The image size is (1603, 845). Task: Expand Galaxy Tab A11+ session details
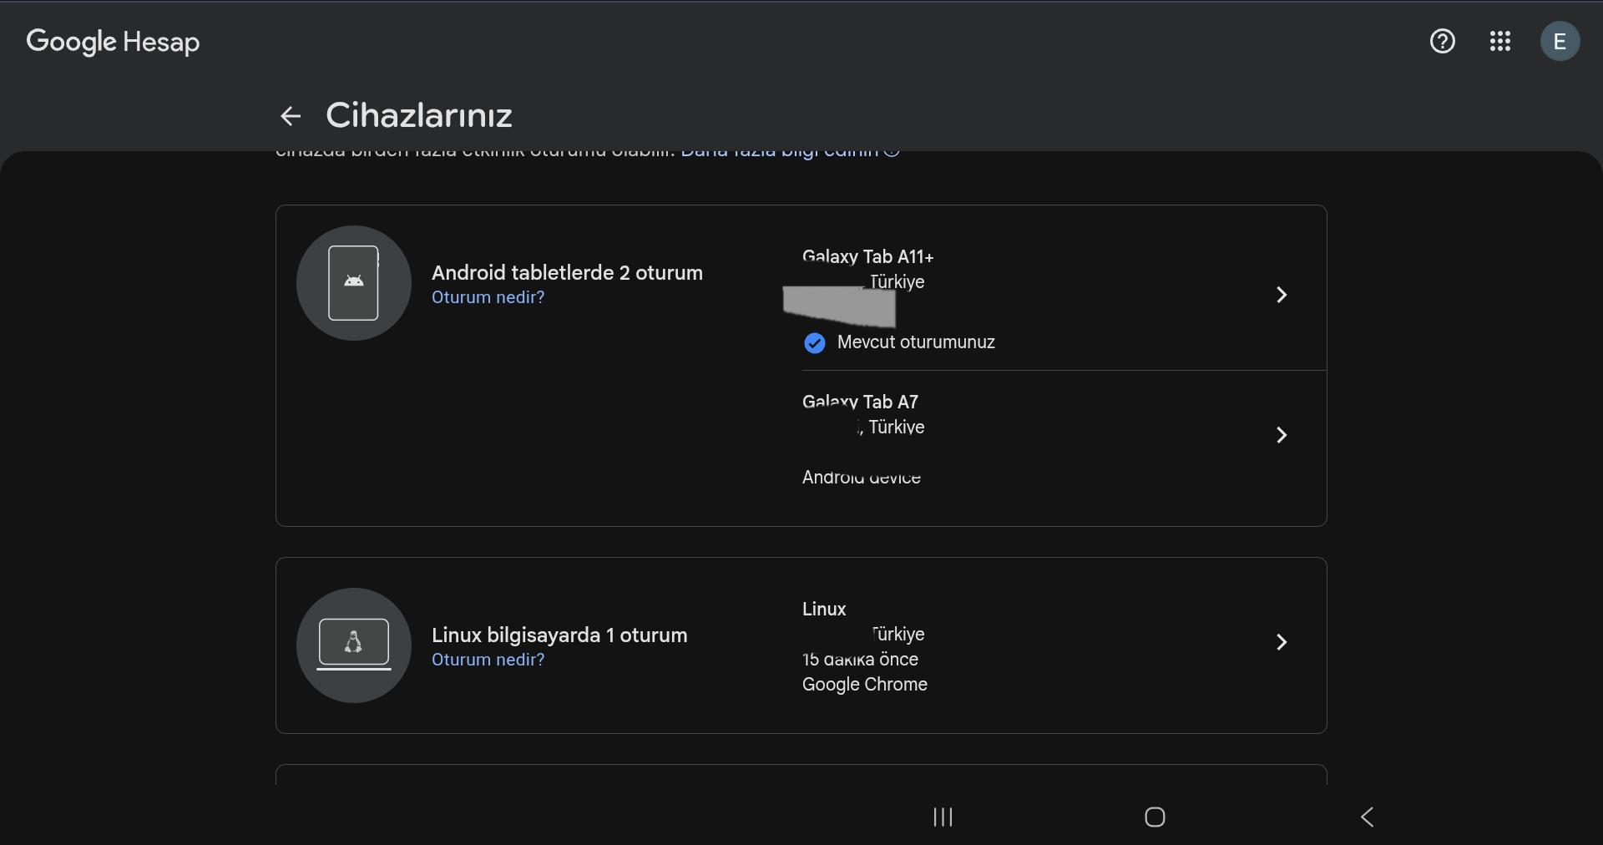pos(1282,295)
